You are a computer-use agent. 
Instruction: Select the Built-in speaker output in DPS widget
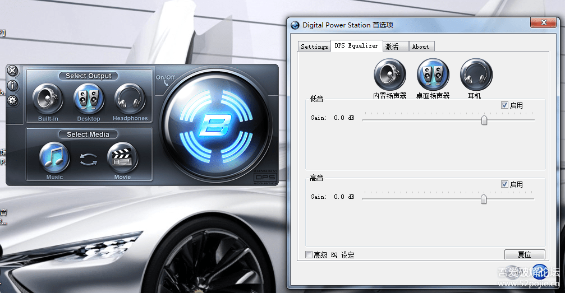click(x=48, y=99)
